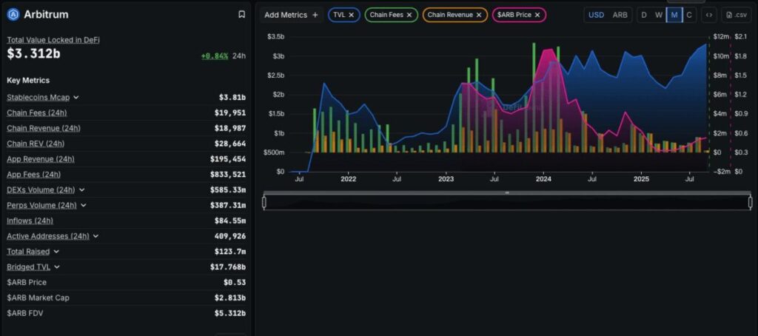Set chart interval to Daily (D)
Image resolution: width=758 pixels, height=336 pixels.
click(644, 15)
